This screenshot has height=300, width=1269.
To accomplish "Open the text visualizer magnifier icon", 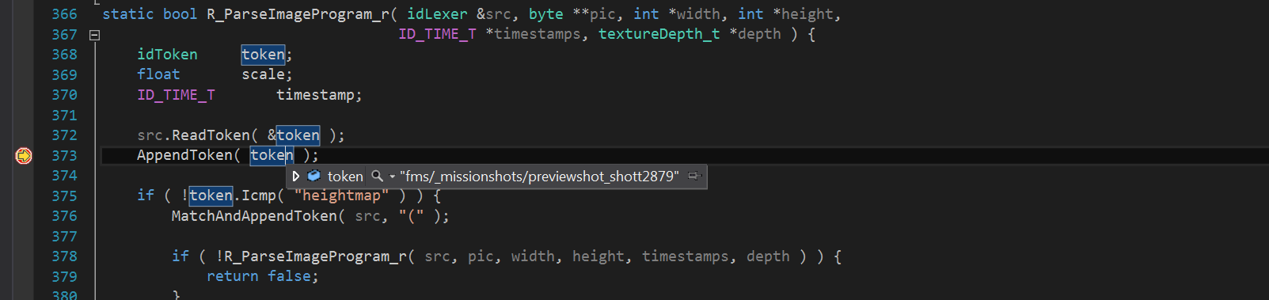I will [378, 177].
